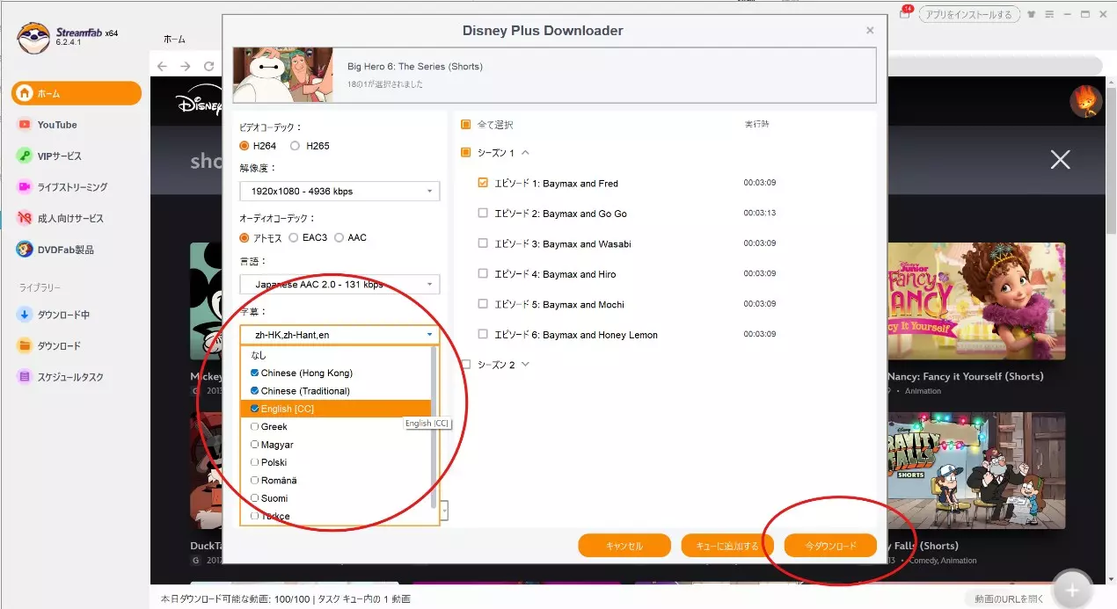Uncheck English [CC] subtitle
The width and height of the screenshot is (1117, 609).
pyautogui.click(x=255, y=409)
